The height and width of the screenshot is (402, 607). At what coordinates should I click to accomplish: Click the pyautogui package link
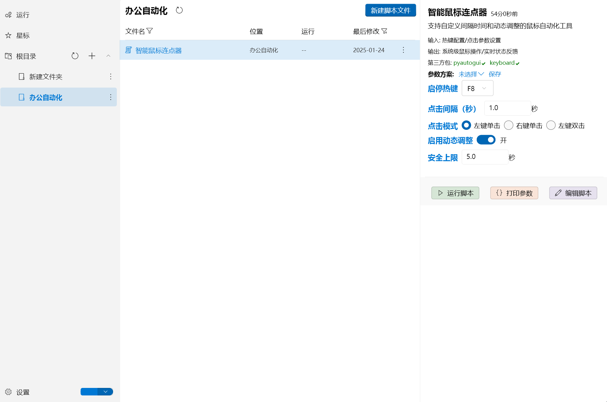coord(467,63)
